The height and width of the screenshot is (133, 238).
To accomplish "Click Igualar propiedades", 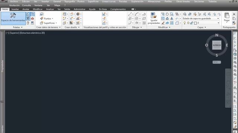I will click(x=154, y=18).
